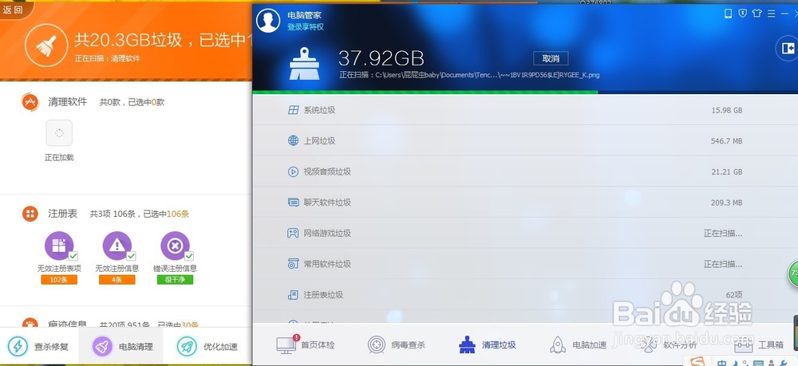Image resolution: width=798 pixels, height=366 pixels.
Task: Click the 37.92GB total size text
Action: coord(381,58)
